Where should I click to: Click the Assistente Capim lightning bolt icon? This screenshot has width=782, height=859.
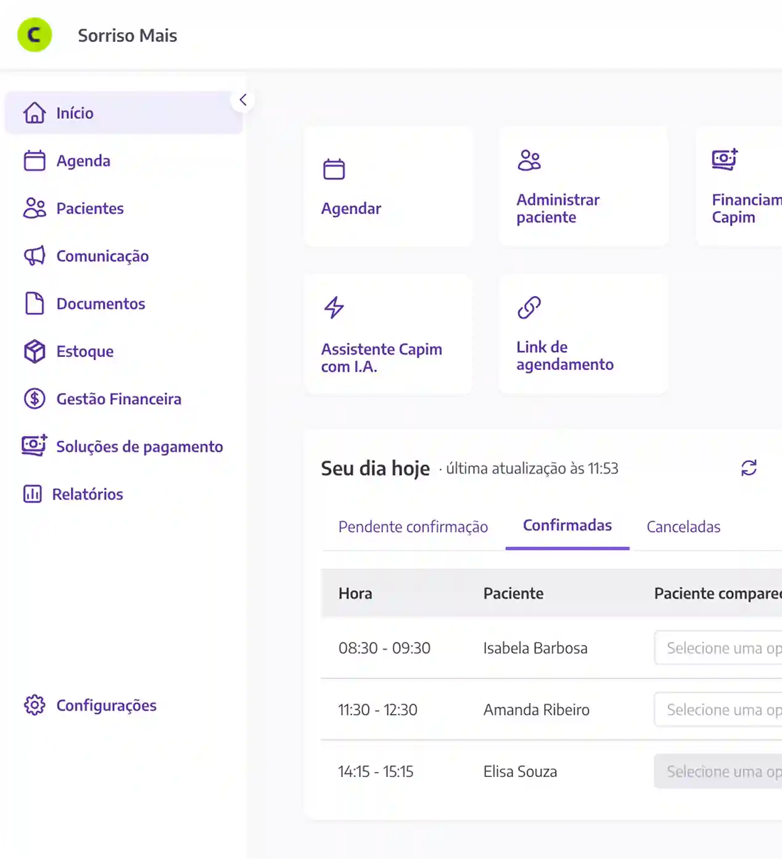pos(334,307)
